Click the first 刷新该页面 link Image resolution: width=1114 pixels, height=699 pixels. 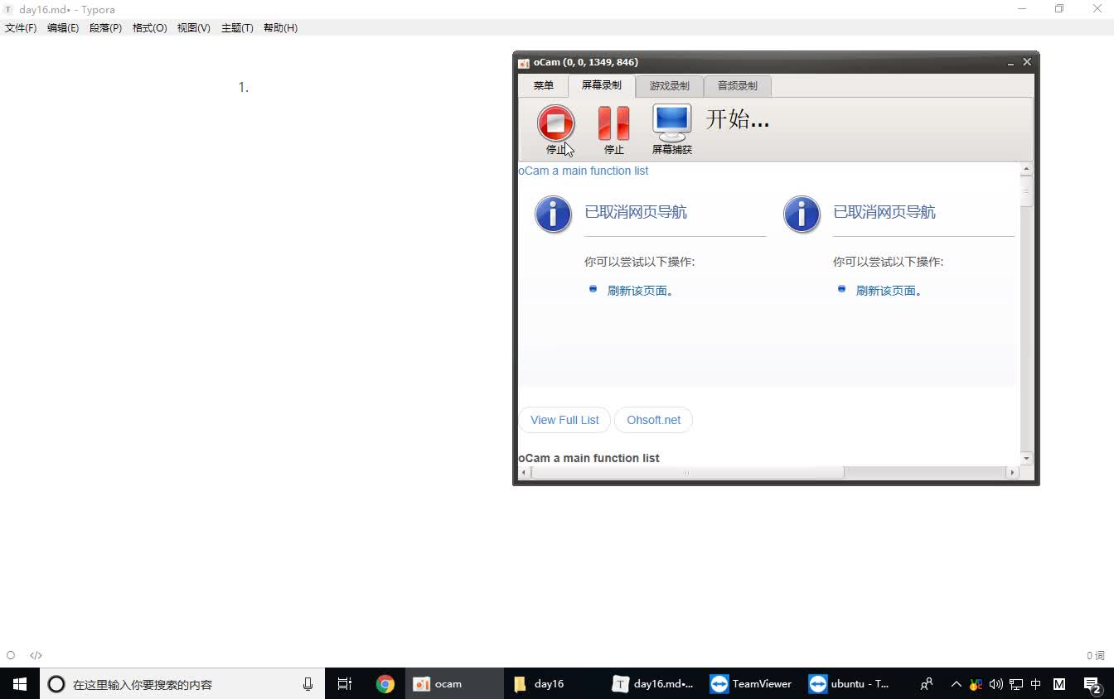coord(640,291)
